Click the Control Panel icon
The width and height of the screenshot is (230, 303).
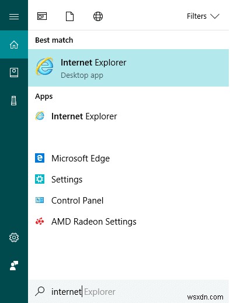(40, 200)
